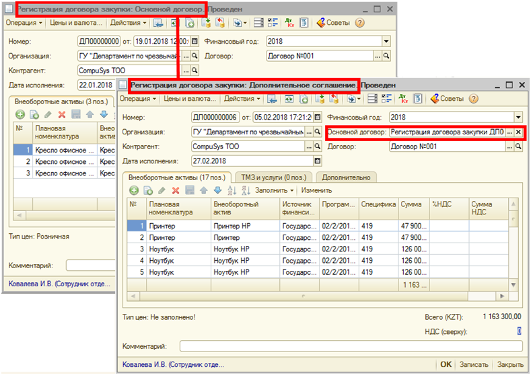Switch to ТМЗ и услуги tab
Viewport: 531px width, 375px height.
pos(275,177)
